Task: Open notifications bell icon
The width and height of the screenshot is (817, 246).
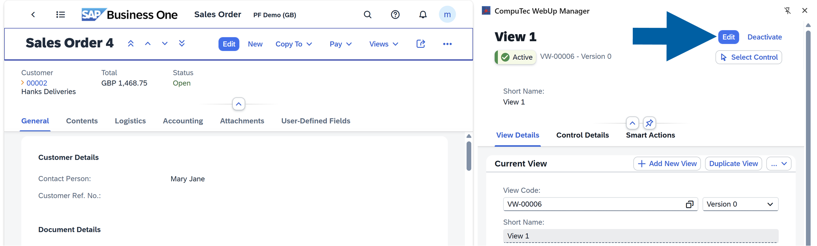Action: point(423,14)
